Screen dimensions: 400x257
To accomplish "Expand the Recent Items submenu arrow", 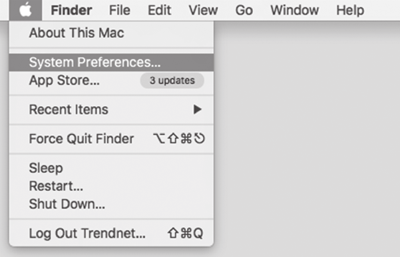I will point(197,109).
